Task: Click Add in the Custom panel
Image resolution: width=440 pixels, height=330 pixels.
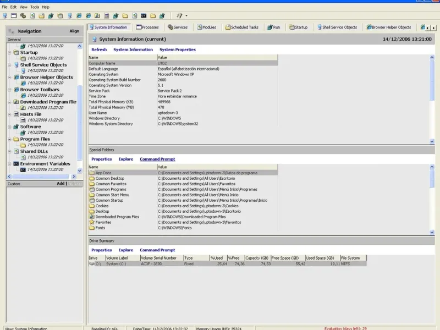Action: [x=61, y=184]
